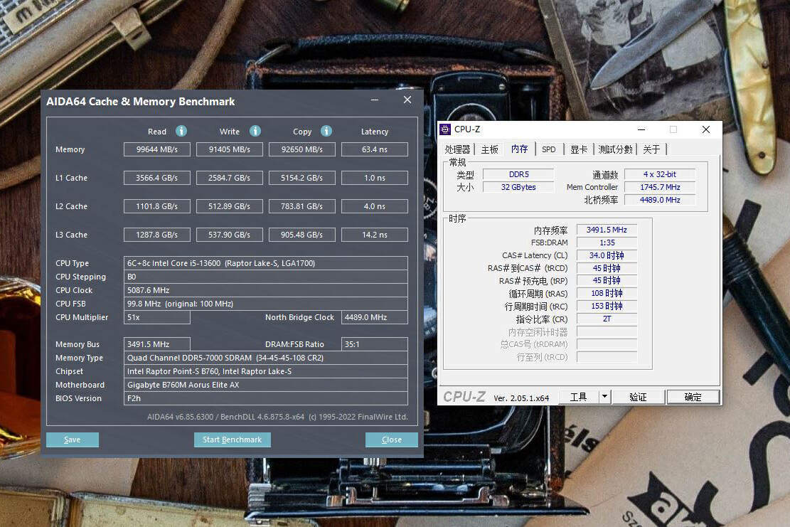Click Motherboard field Gigabyte B760M Aorus Elite AX
Image resolution: width=790 pixels, height=527 pixels.
point(265,385)
